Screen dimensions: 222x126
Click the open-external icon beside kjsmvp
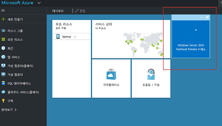coord(75,37)
